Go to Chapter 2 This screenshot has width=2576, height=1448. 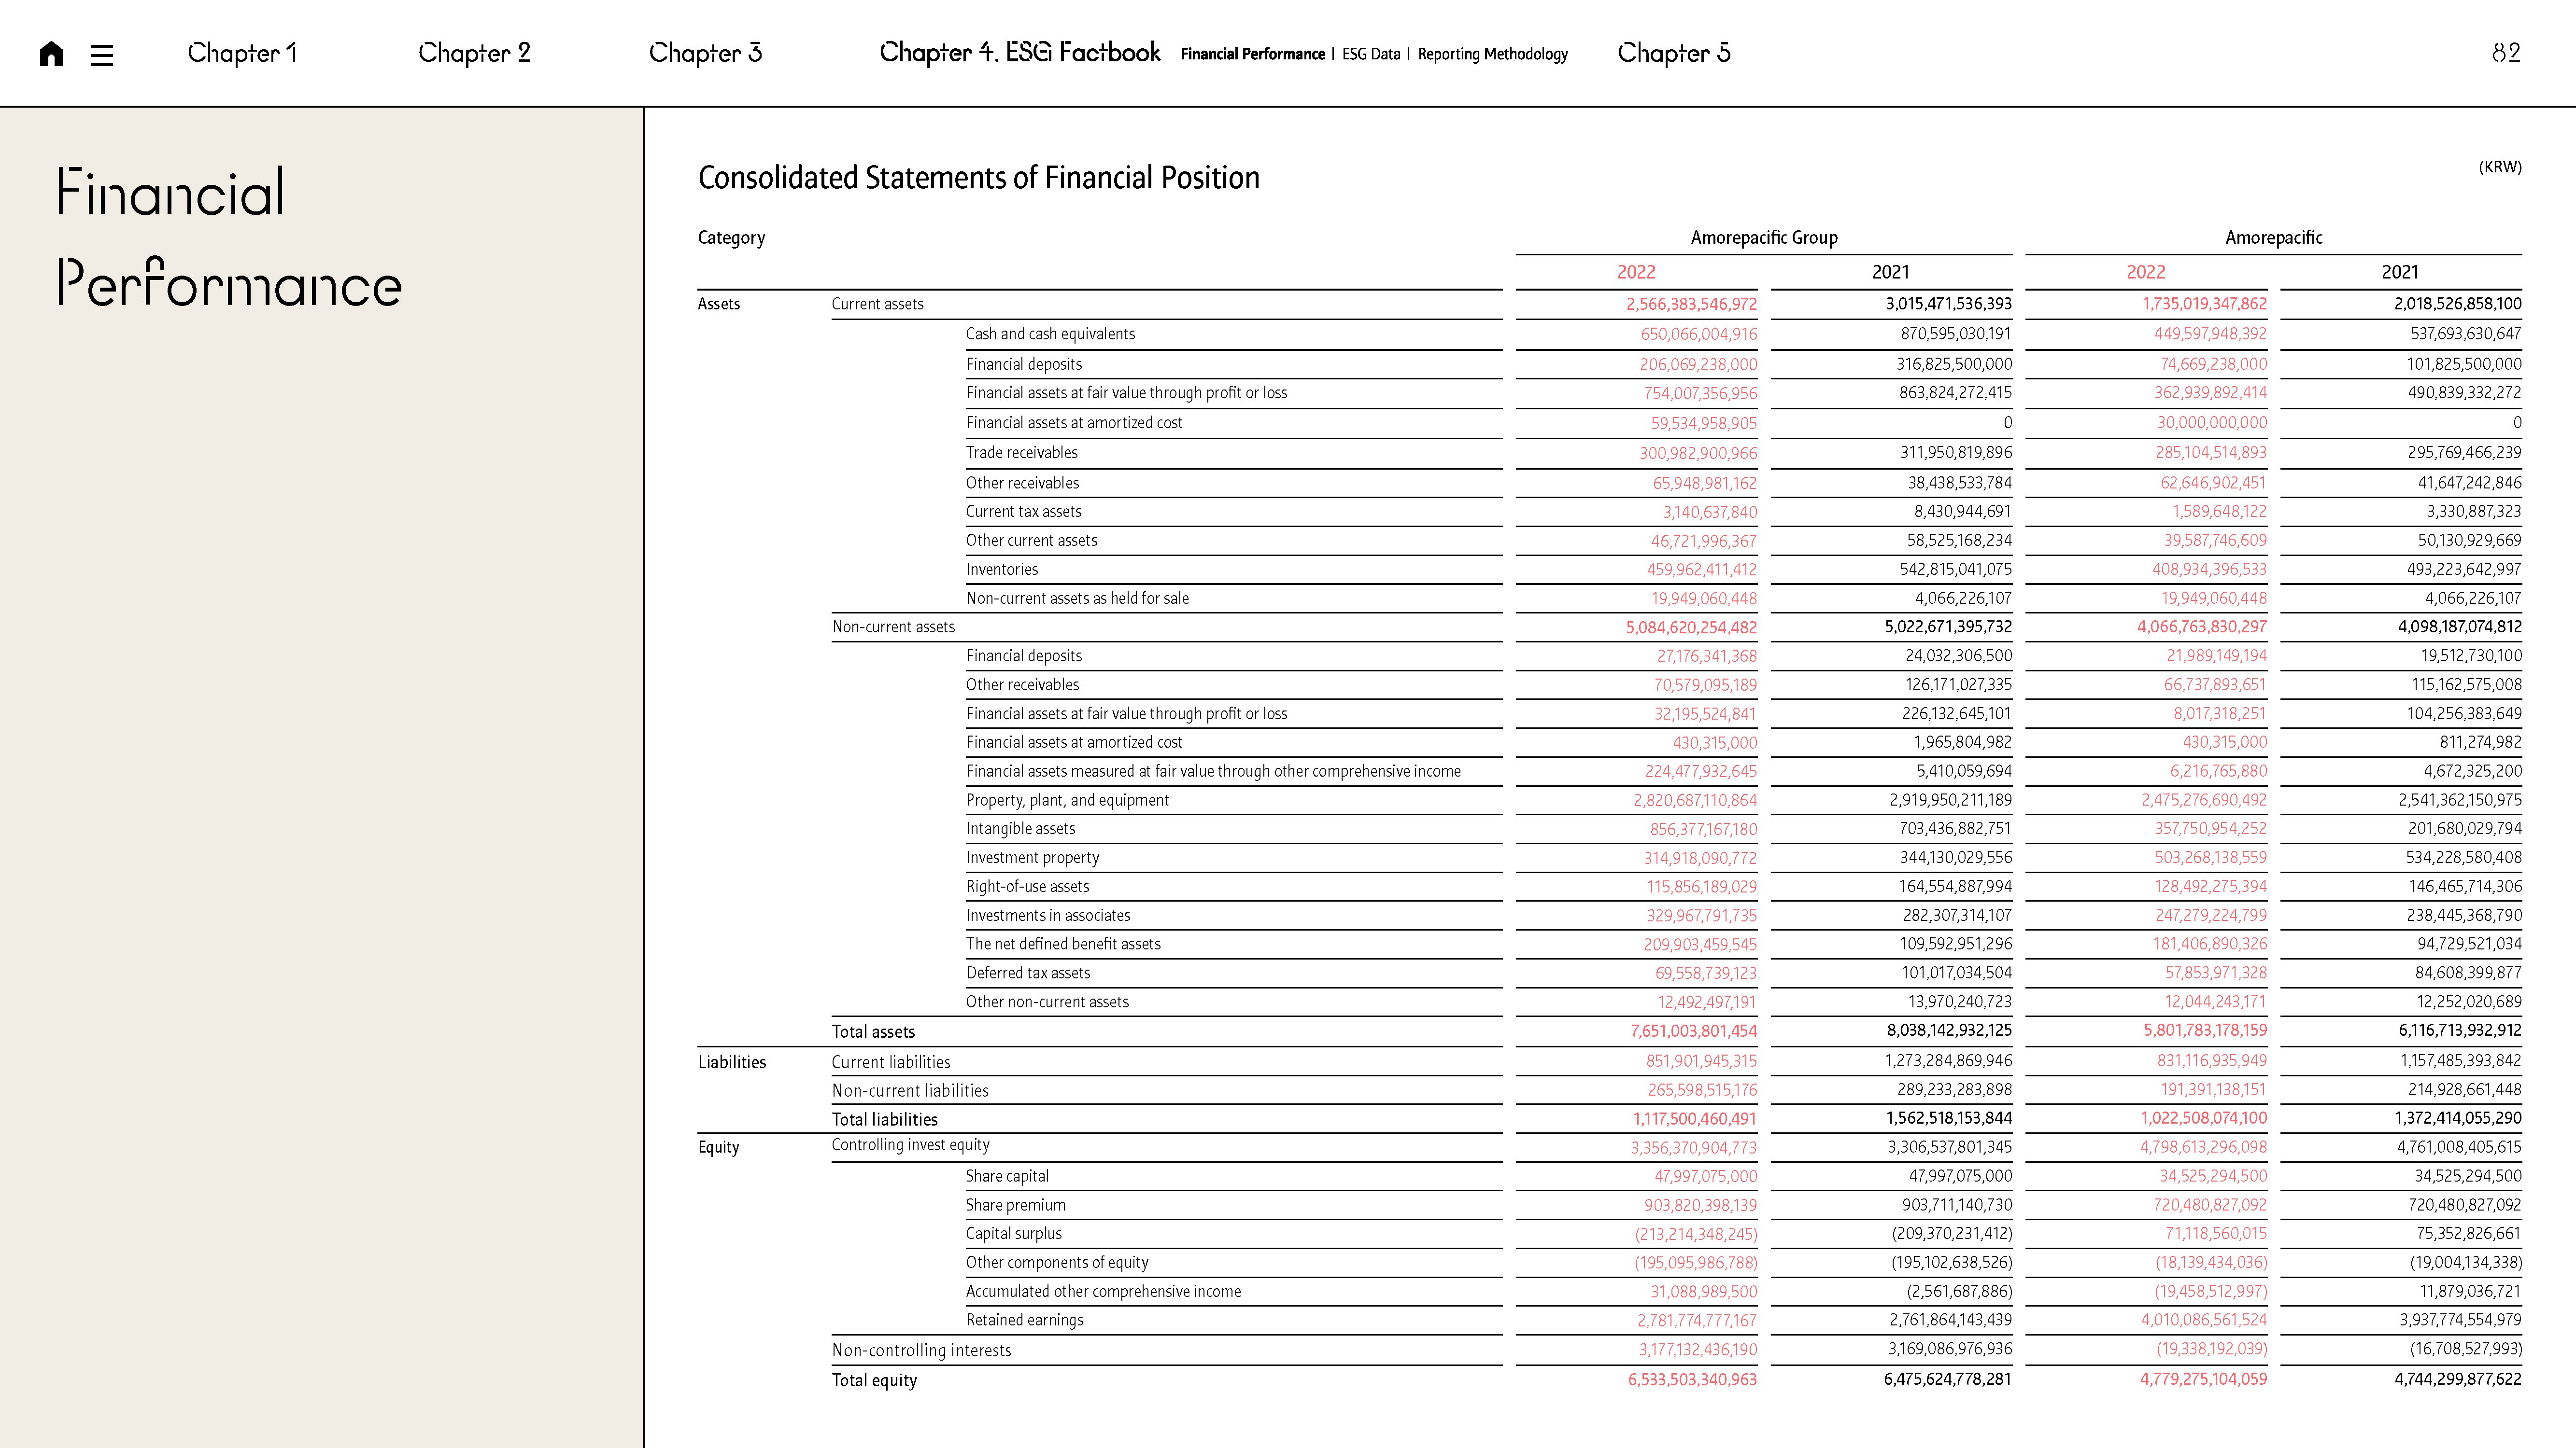(474, 53)
